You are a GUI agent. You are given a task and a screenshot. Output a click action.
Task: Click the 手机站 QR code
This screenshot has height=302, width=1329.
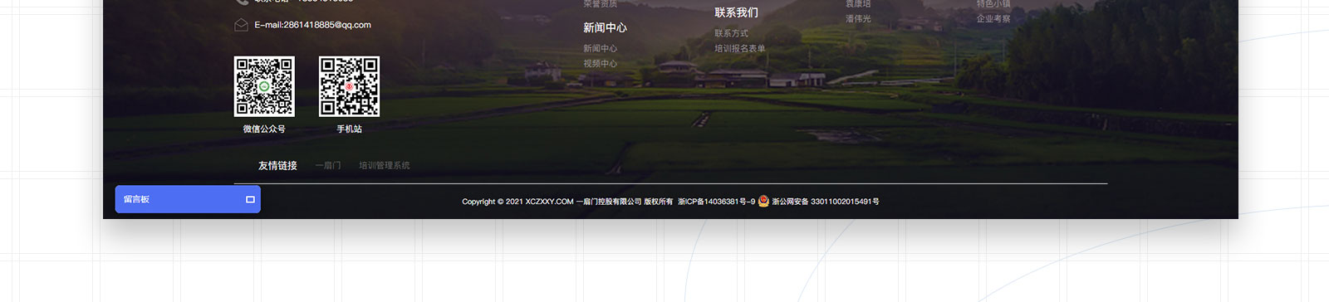pos(350,86)
